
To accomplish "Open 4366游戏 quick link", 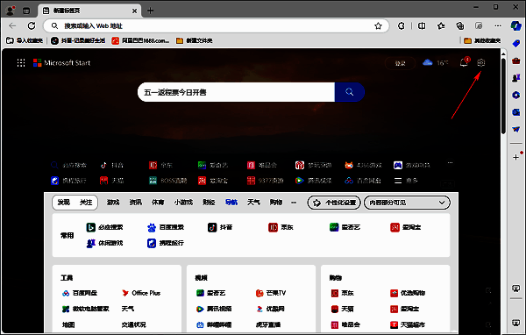I will (363, 165).
